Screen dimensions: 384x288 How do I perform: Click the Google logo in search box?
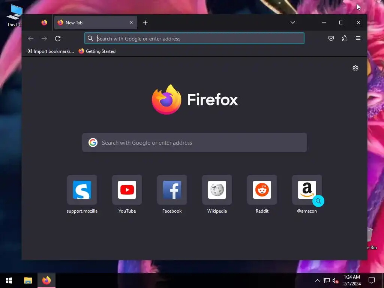pos(93,142)
